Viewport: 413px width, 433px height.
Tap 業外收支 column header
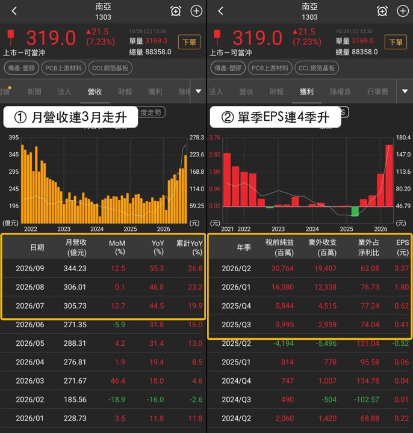click(x=322, y=247)
